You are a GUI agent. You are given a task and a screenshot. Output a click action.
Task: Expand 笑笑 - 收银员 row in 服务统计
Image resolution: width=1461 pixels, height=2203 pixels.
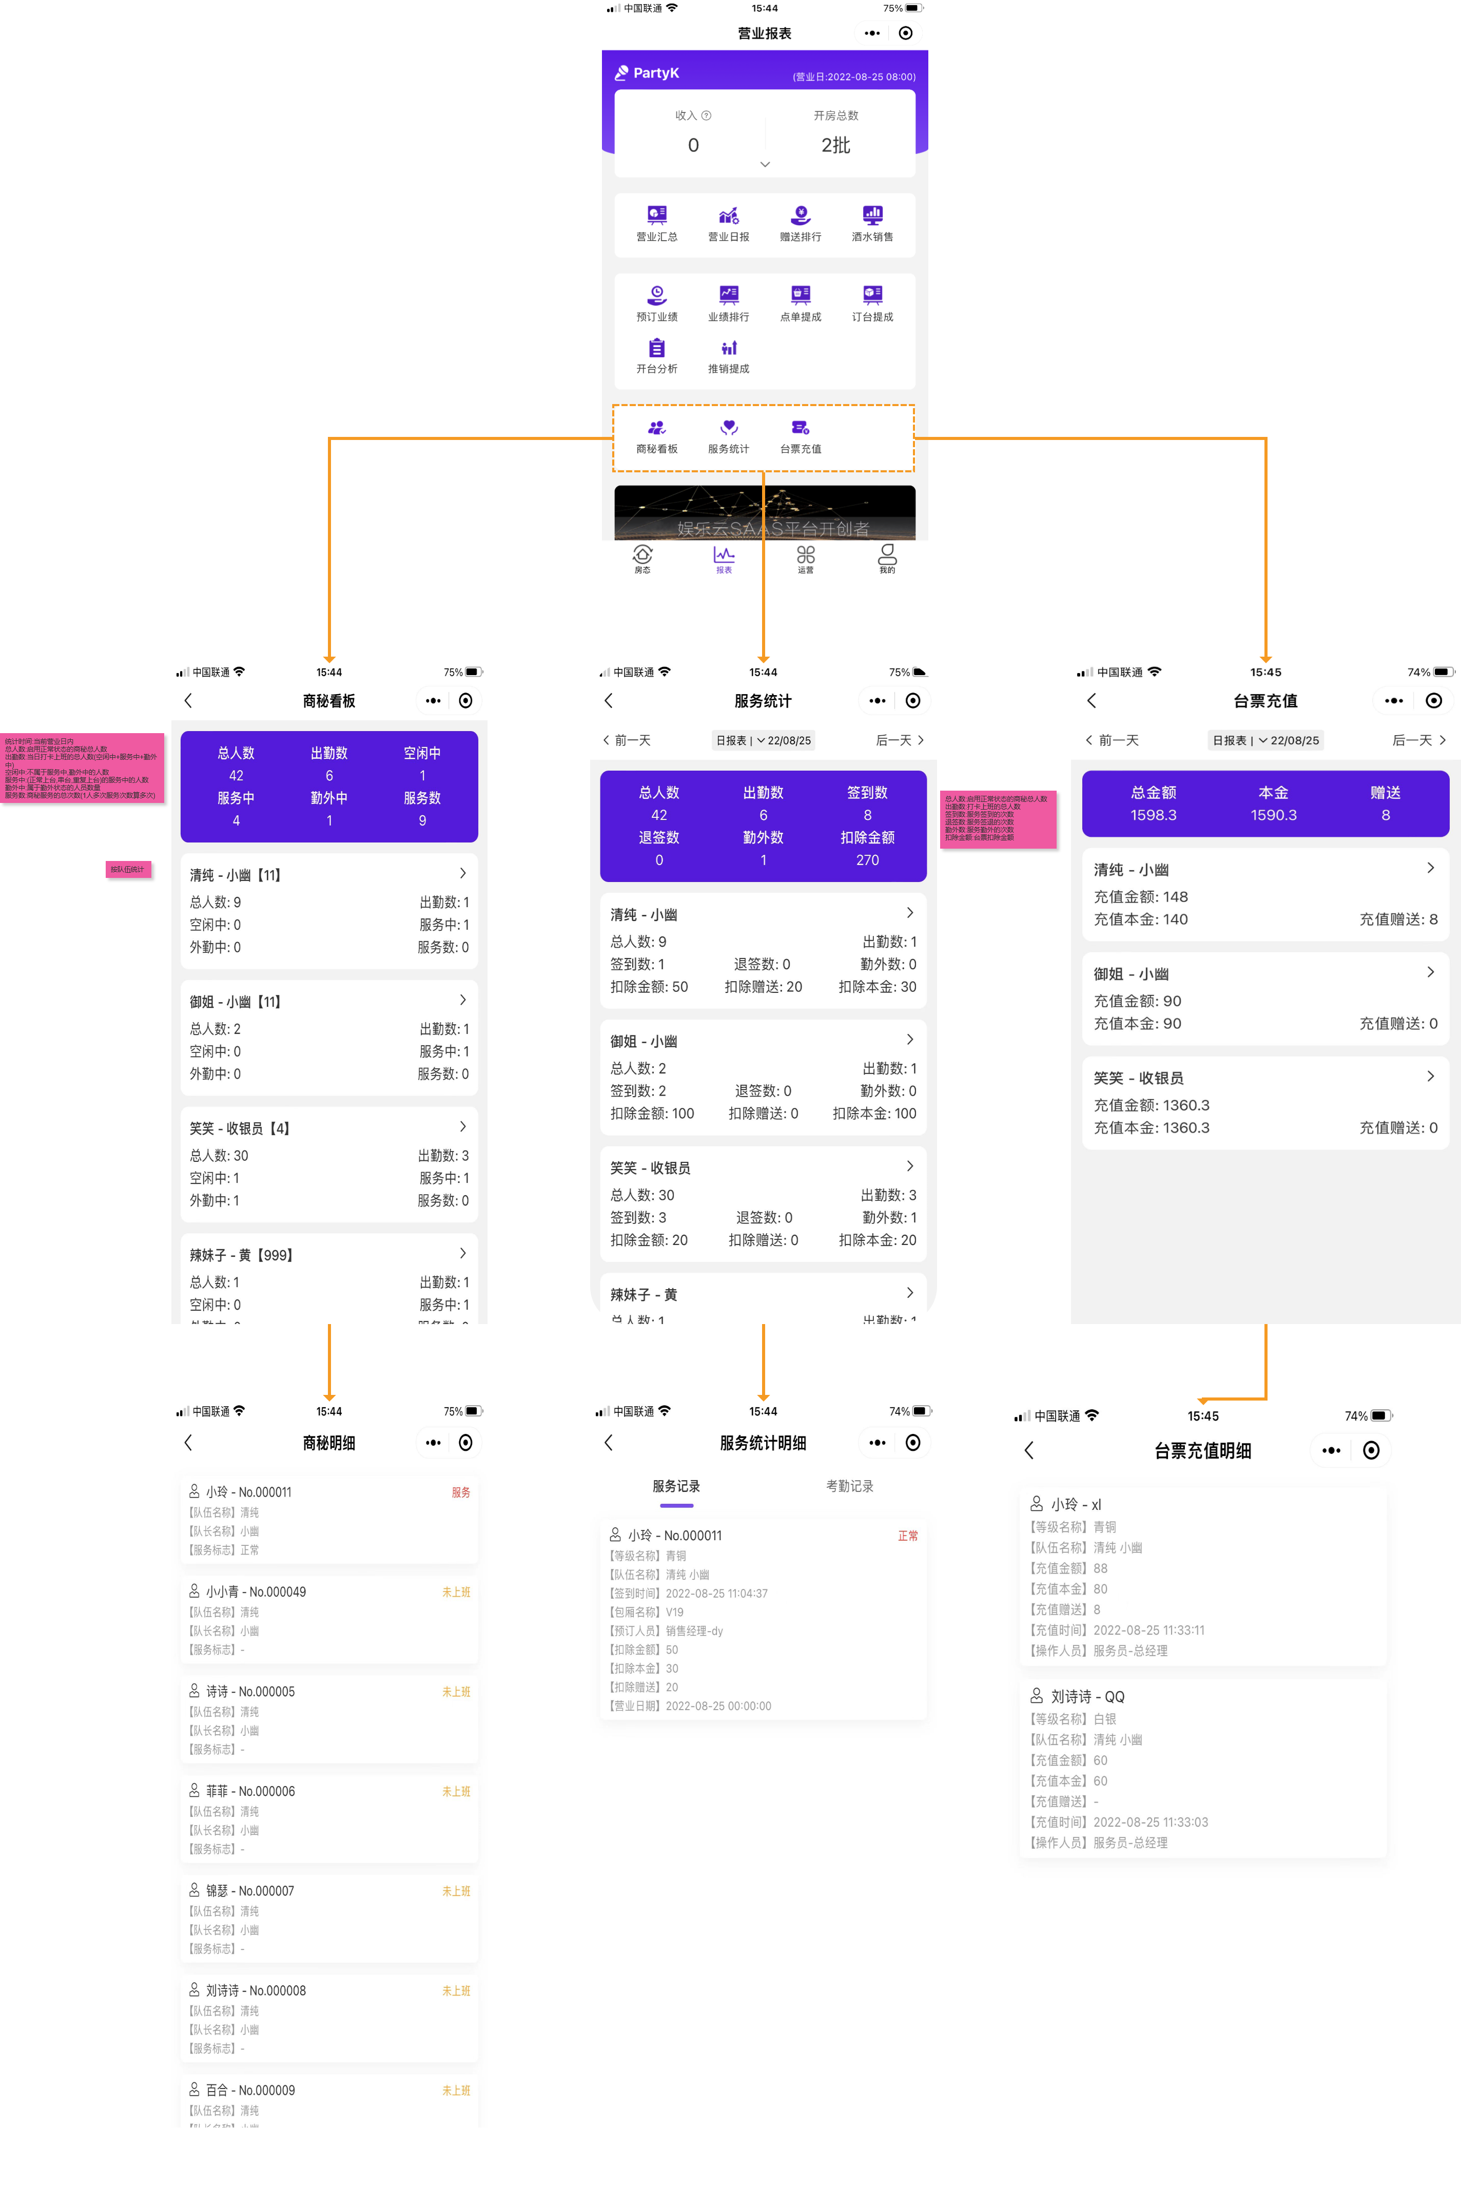point(763,1204)
